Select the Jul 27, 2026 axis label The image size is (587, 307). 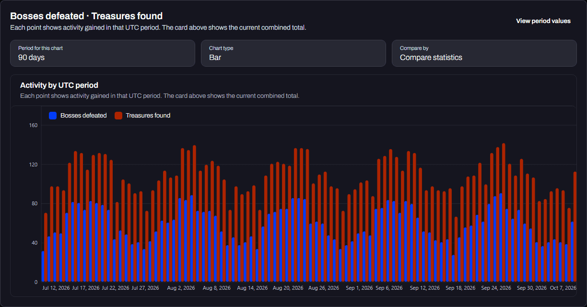[x=145, y=288]
